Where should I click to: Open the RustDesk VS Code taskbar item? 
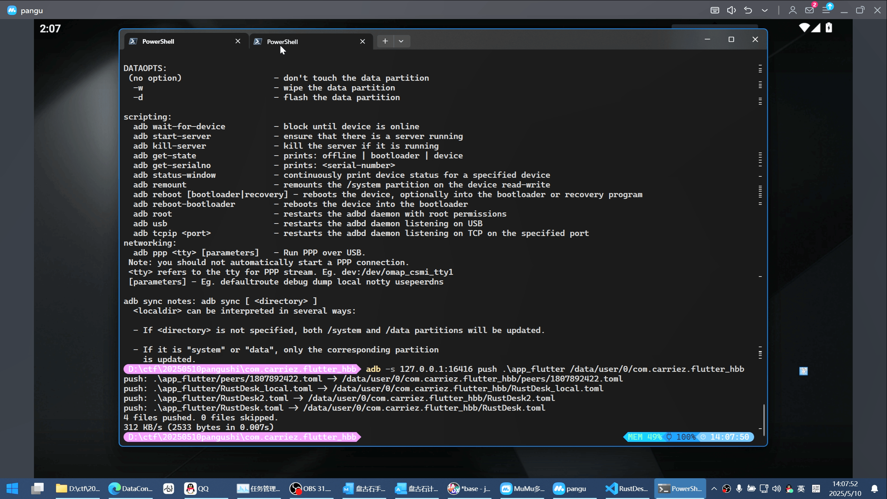[x=626, y=489]
